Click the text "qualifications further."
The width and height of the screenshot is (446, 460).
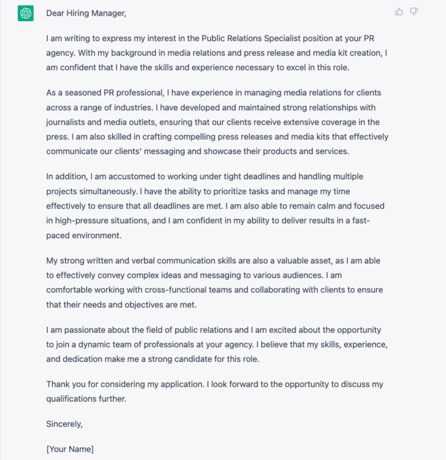pyautogui.click(x=86, y=399)
